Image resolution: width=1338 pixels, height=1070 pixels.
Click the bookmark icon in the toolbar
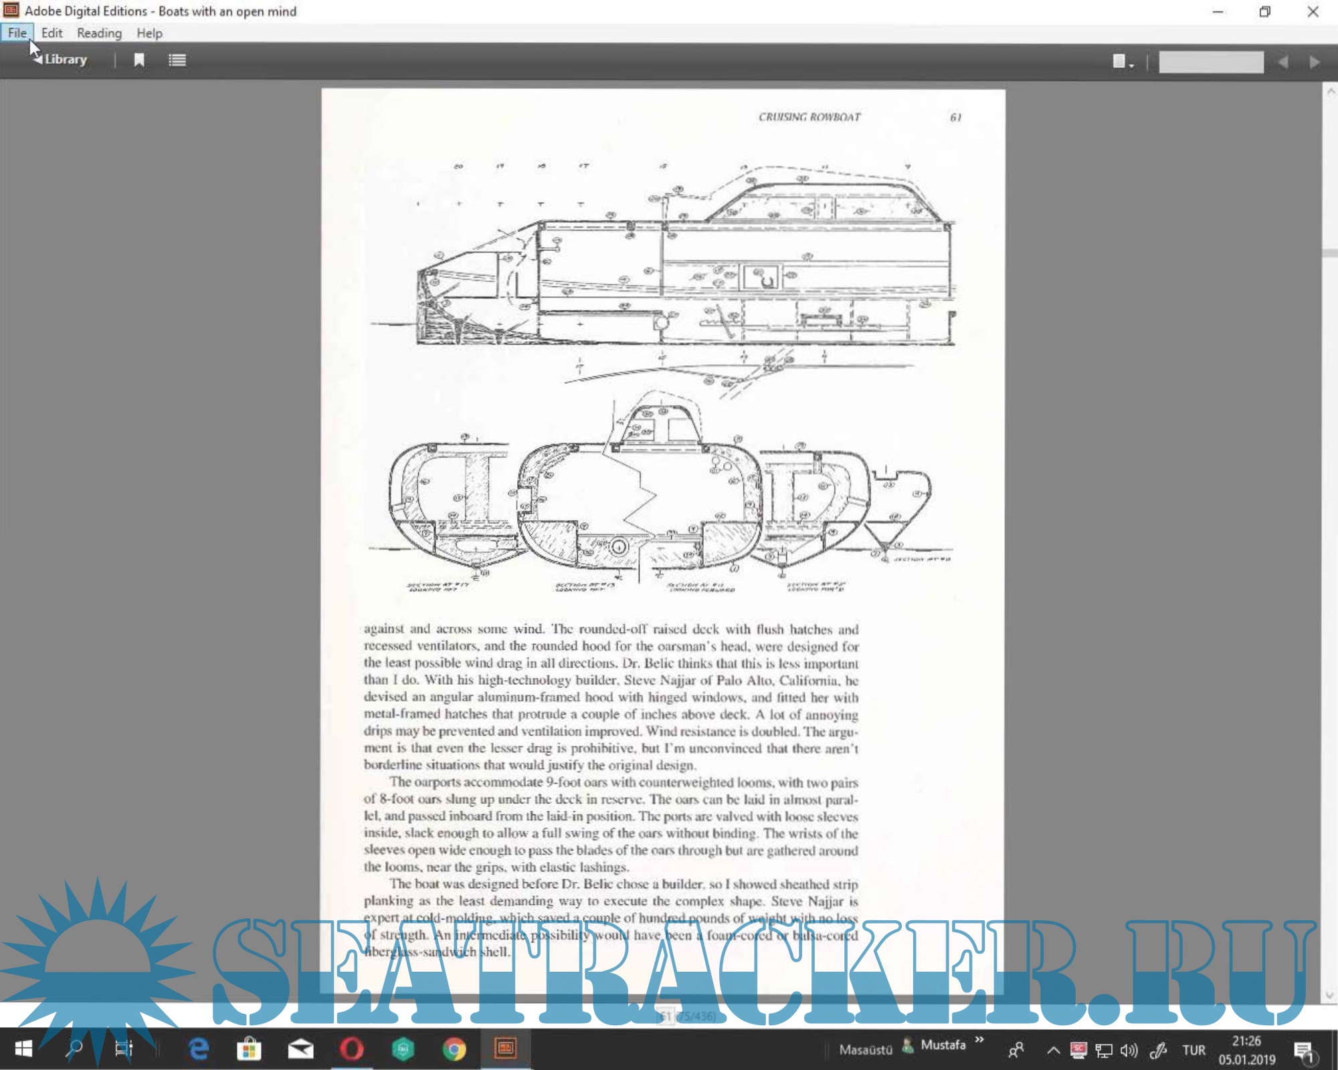(x=139, y=60)
